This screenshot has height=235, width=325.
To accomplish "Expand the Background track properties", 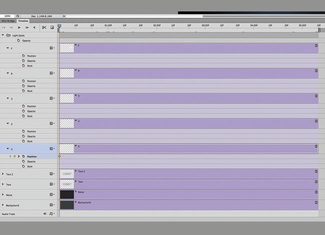I will point(3,205).
